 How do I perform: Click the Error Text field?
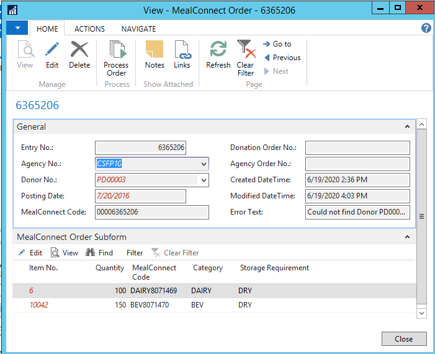click(x=357, y=212)
